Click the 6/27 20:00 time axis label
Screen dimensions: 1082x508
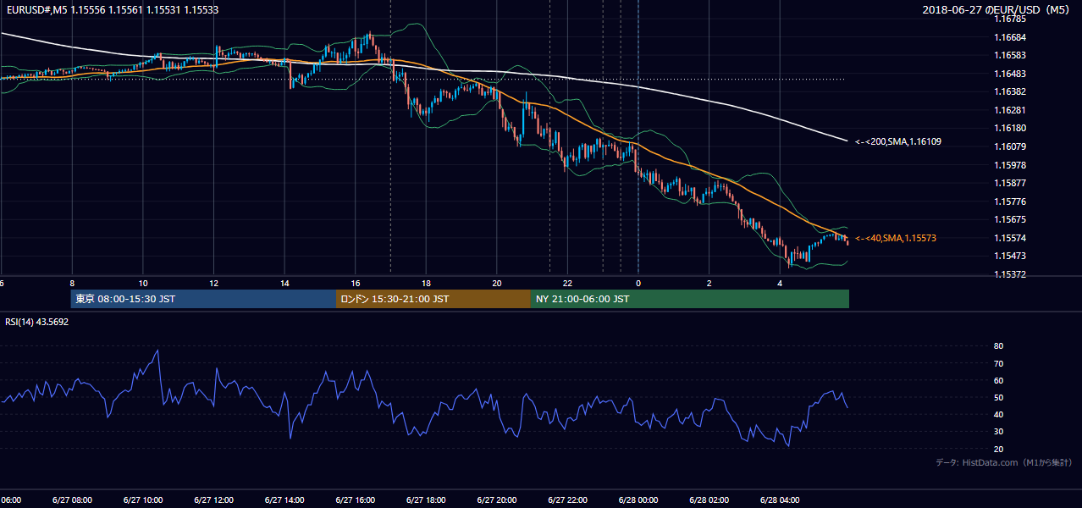(x=497, y=500)
